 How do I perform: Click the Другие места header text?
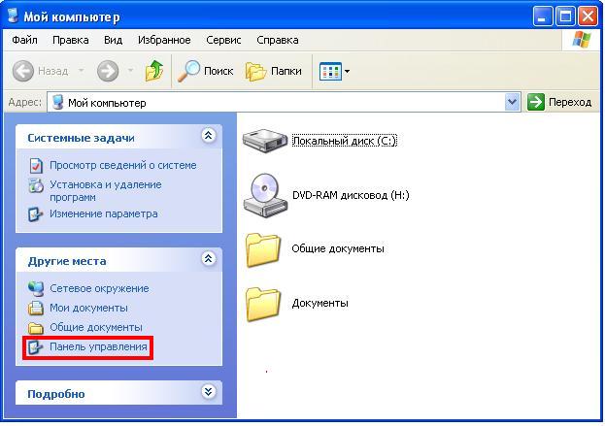pos(67,261)
